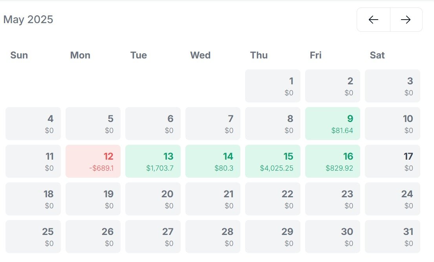Click the May 15 cell with $4,025.25
The image size is (434, 262).
click(x=273, y=161)
